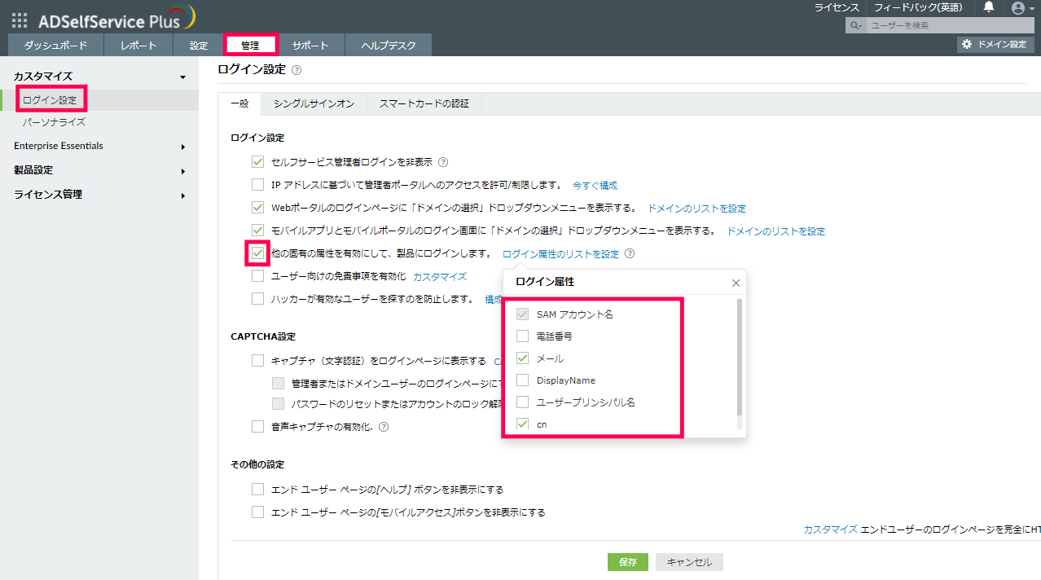This screenshot has height=580, width=1041.
Task: Enable 音声キャプチャの有効化 checkbox
Action: click(x=257, y=426)
